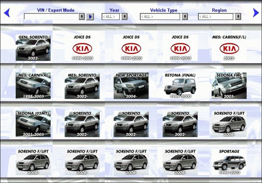Image resolution: width=262 pixels, height=183 pixels.
Task: Open the SPORTAGE 1998-2003 catalog
Action: point(229,162)
